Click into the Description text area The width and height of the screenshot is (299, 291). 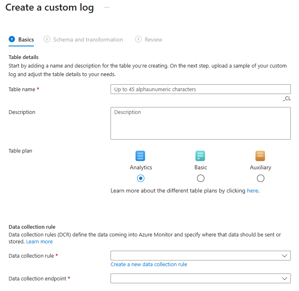coord(200,123)
